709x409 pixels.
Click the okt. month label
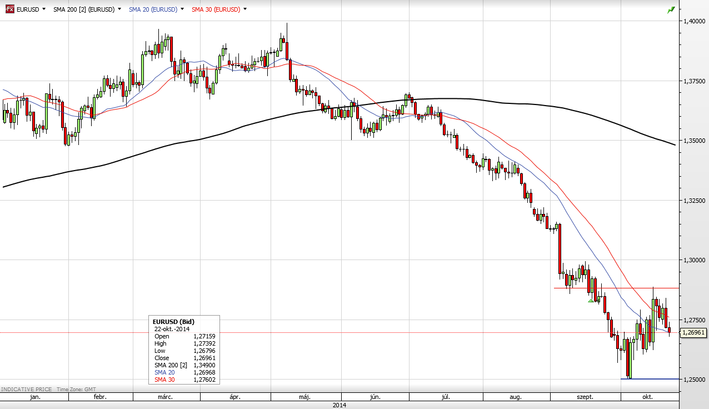(x=647, y=397)
